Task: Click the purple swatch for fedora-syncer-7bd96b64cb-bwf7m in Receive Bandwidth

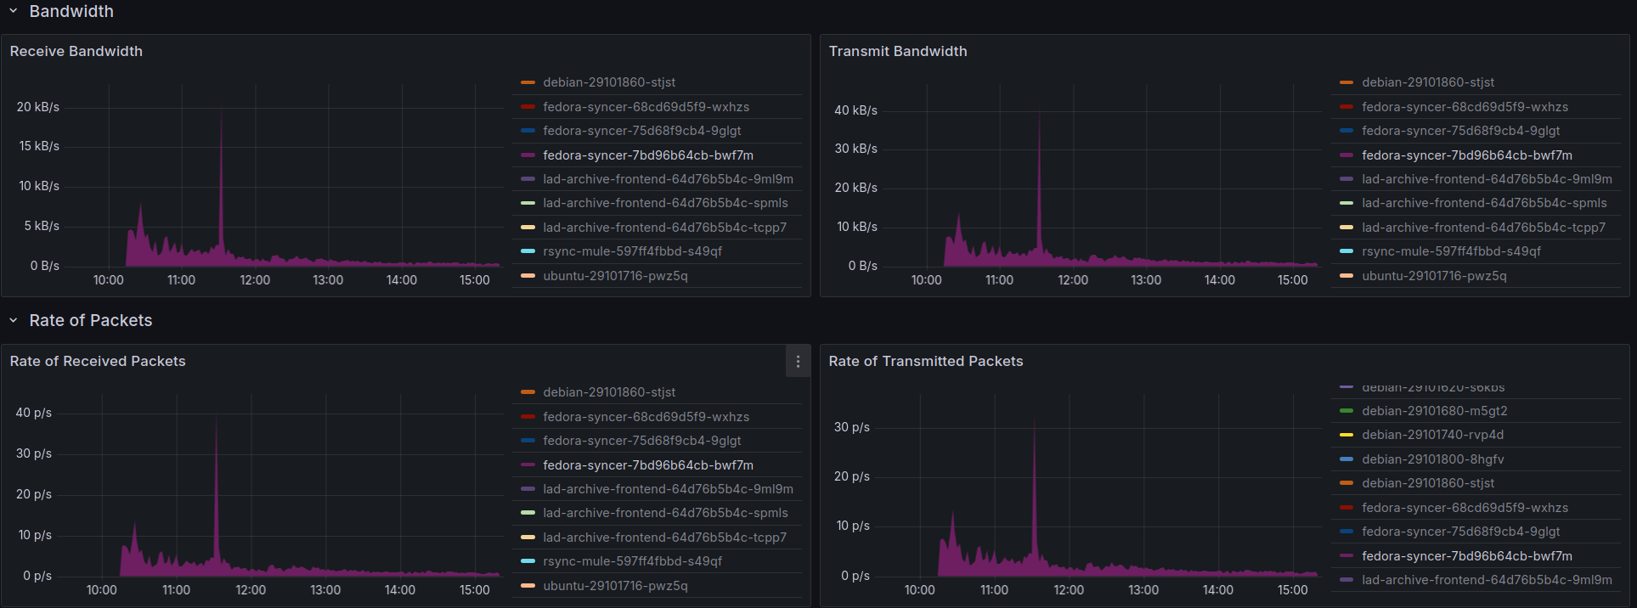Action: (x=528, y=155)
